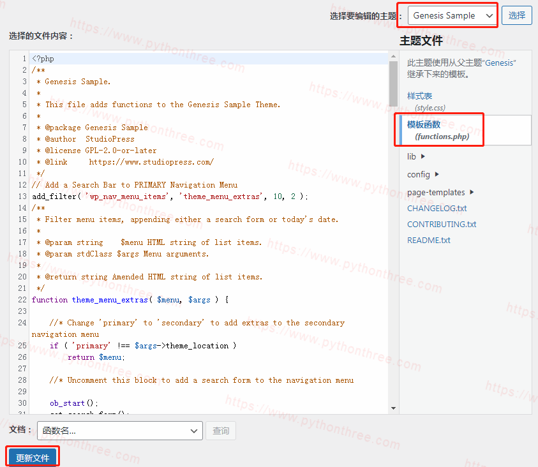Viewport: 538px width, 467px height.
Task: Click the 更新文件 update button
Action: point(33,457)
